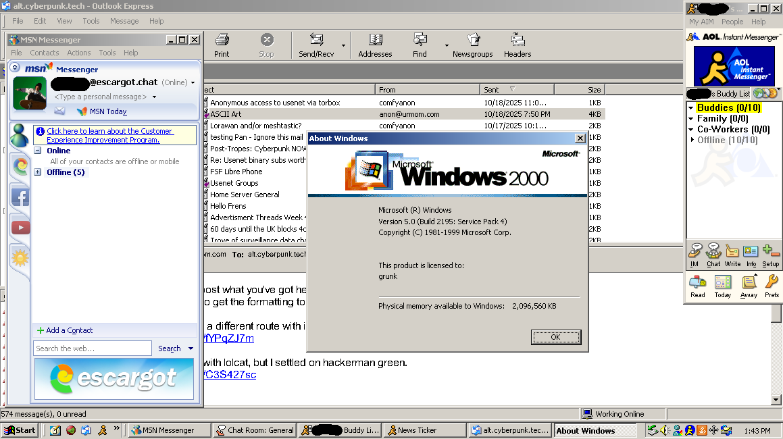This screenshot has width=783, height=439.
Task: Click the MSN Messenger display picture
Action: pyautogui.click(x=30, y=93)
